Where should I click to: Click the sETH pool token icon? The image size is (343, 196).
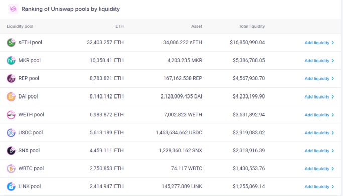pyautogui.click(x=11, y=43)
